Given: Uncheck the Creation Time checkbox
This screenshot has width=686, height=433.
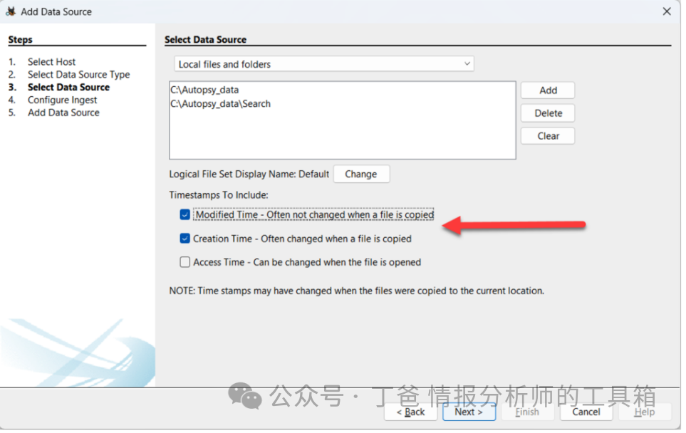Looking at the screenshot, I should click(186, 240).
